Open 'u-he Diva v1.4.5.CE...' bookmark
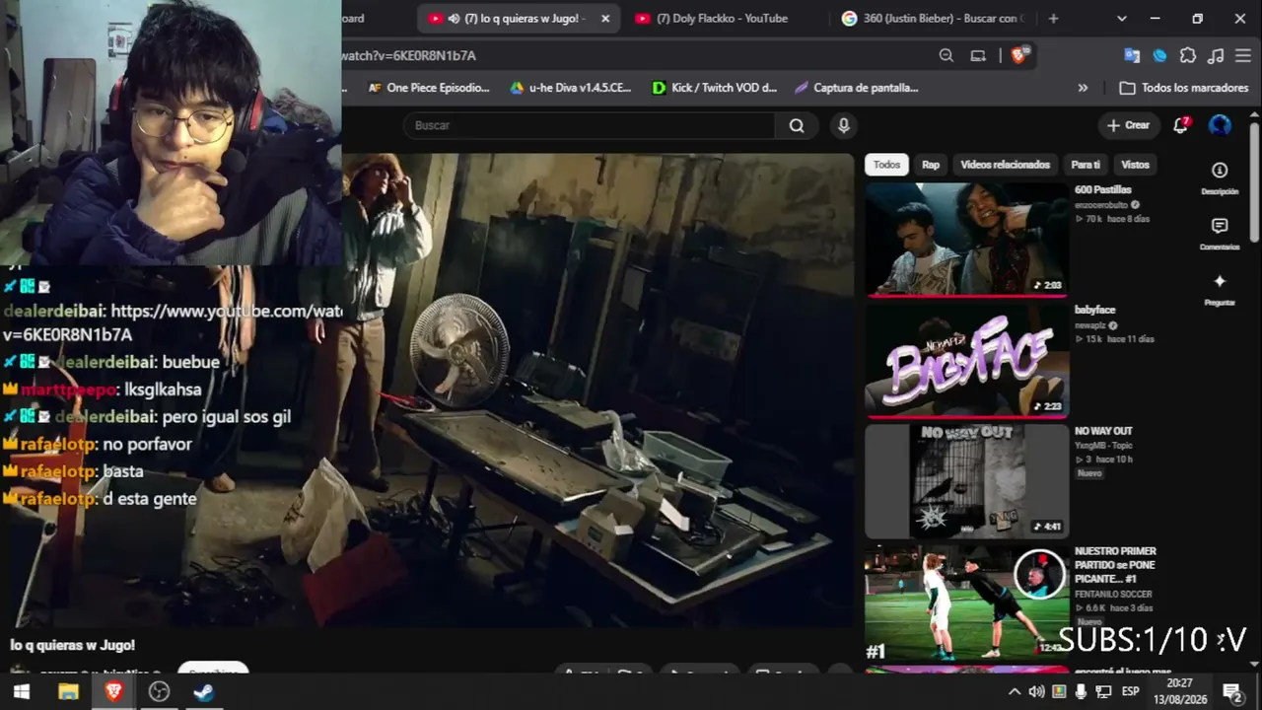 (570, 88)
